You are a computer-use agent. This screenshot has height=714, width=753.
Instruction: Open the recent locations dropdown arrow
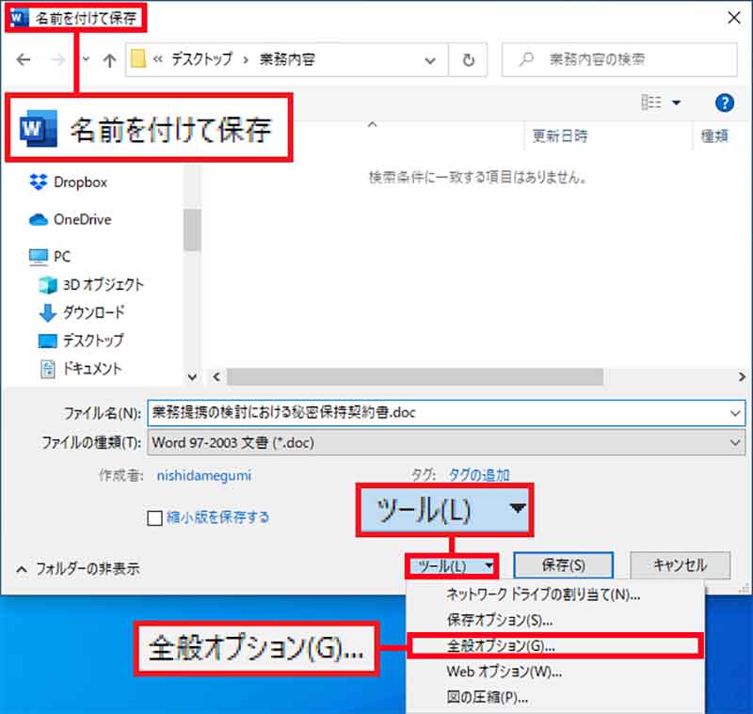[86, 59]
